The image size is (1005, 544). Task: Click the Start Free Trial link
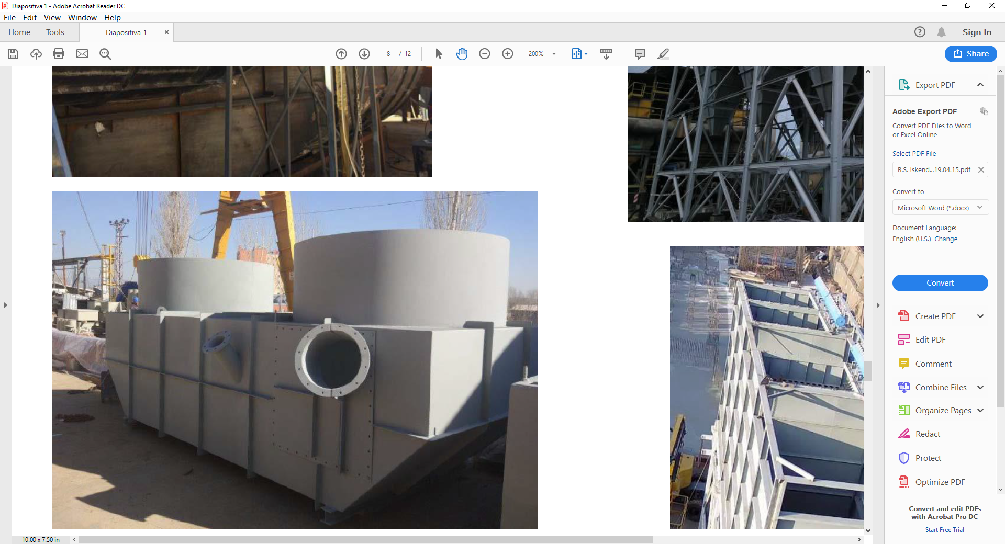(944, 529)
